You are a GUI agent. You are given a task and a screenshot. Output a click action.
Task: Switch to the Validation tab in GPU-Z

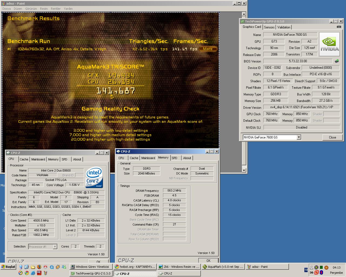point(284,27)
